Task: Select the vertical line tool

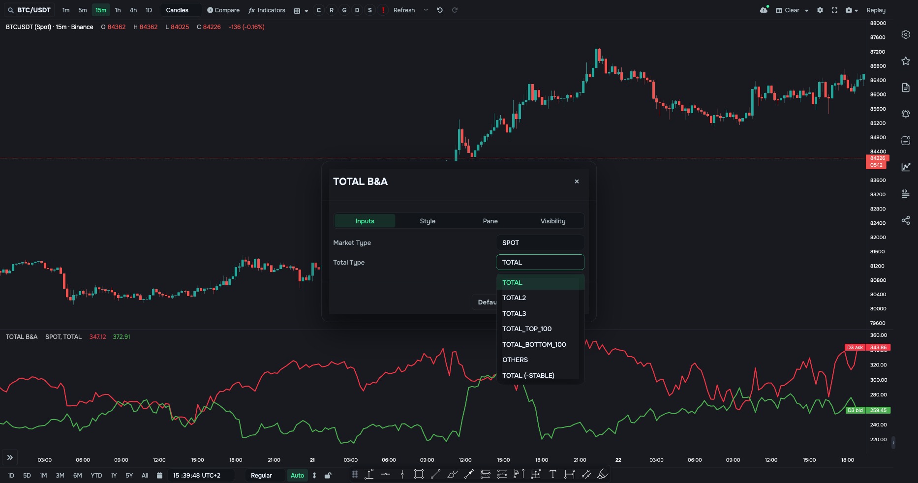Action: pyautogui.click(x=402, y=474)
